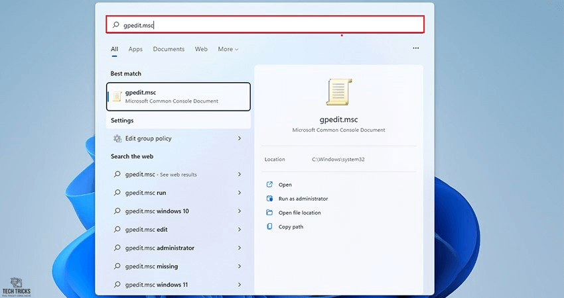This screenshot has width=564, height=298.
Task: Select the gpedit.msc windows 11 suggestion
Action: point(178,285)
